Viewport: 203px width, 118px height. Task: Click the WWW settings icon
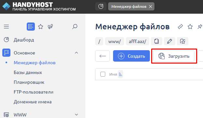pos(6,115)
